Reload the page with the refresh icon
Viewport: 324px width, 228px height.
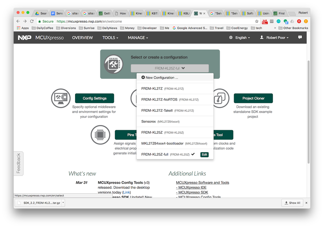32,21
